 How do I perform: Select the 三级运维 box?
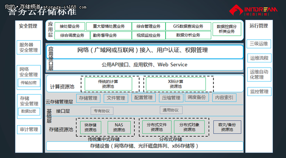pos(259,44)
